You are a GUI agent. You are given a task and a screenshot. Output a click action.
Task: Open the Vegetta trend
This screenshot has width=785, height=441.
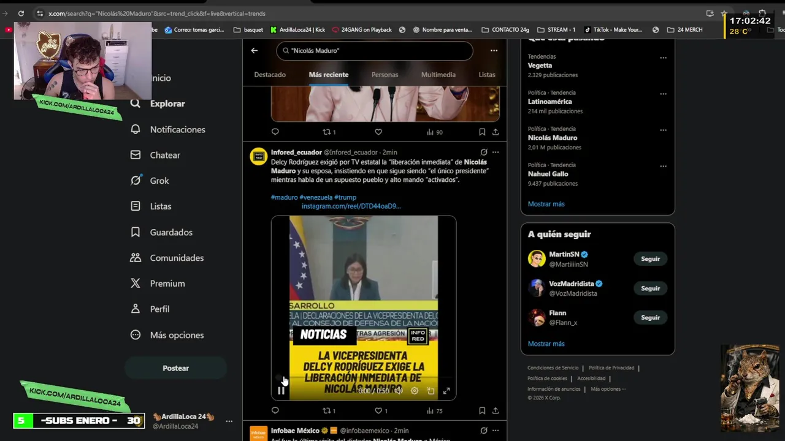pos(540,66)
